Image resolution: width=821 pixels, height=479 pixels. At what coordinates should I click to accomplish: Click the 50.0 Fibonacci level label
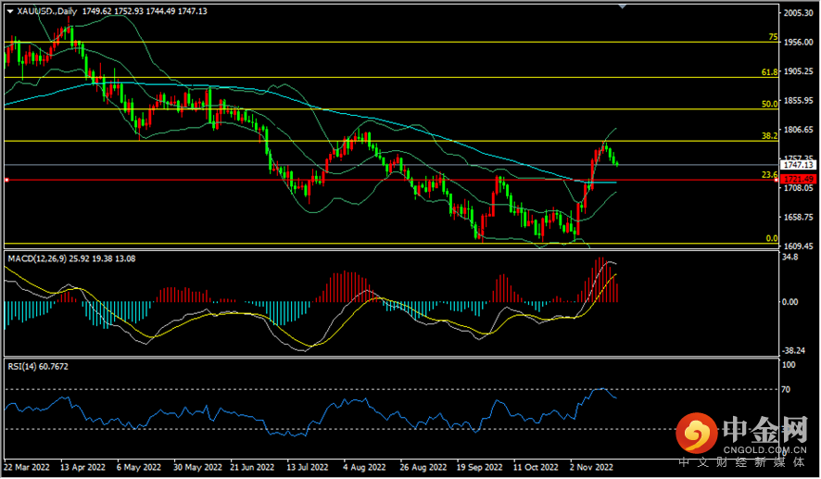[x=768, y=105]
